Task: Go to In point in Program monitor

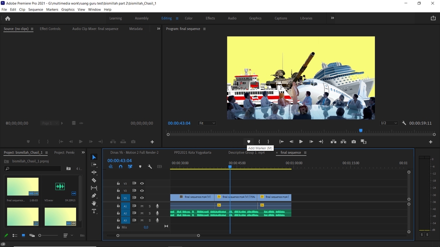Action: [281, 142]
